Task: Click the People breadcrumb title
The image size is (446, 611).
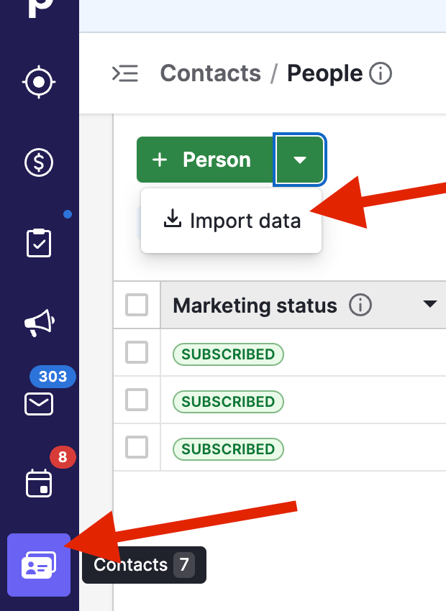Action: point(324,73)
